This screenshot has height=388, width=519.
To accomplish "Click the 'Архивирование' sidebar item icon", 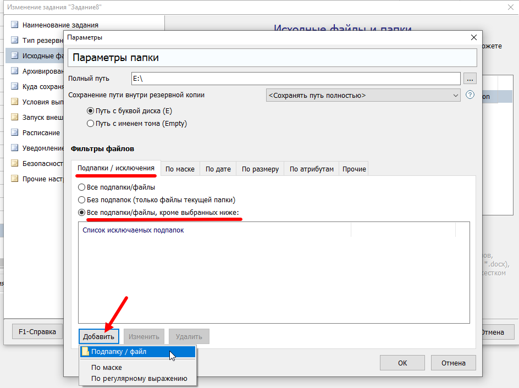I will coord(14,71).
